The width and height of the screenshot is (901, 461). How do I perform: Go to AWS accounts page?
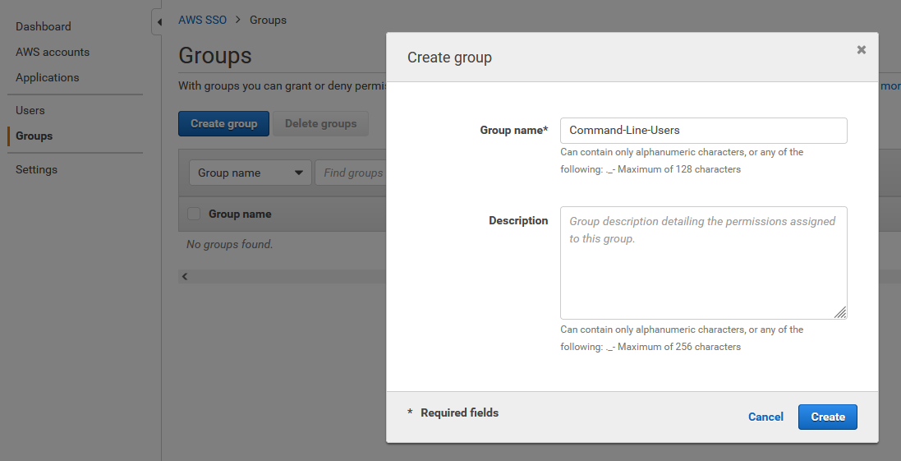(53, 52)
